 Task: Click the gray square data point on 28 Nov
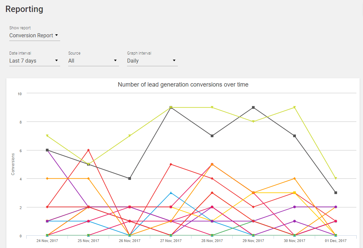(212, 136)
